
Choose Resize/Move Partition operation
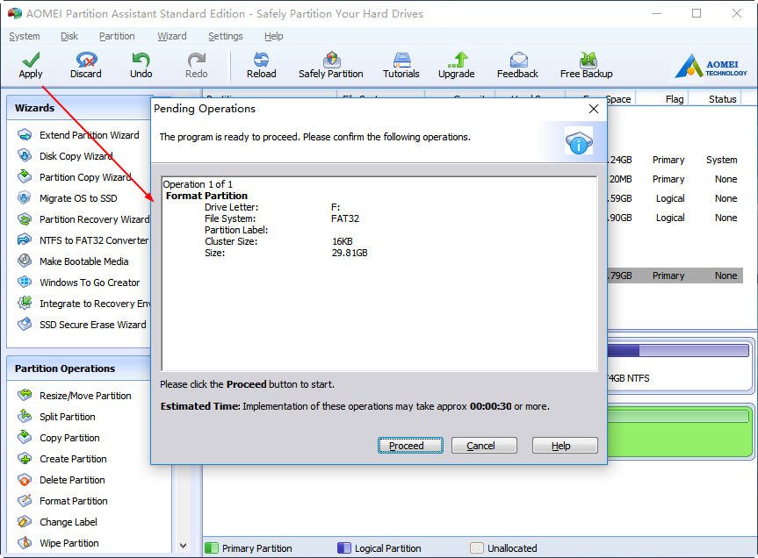[75, 396]
